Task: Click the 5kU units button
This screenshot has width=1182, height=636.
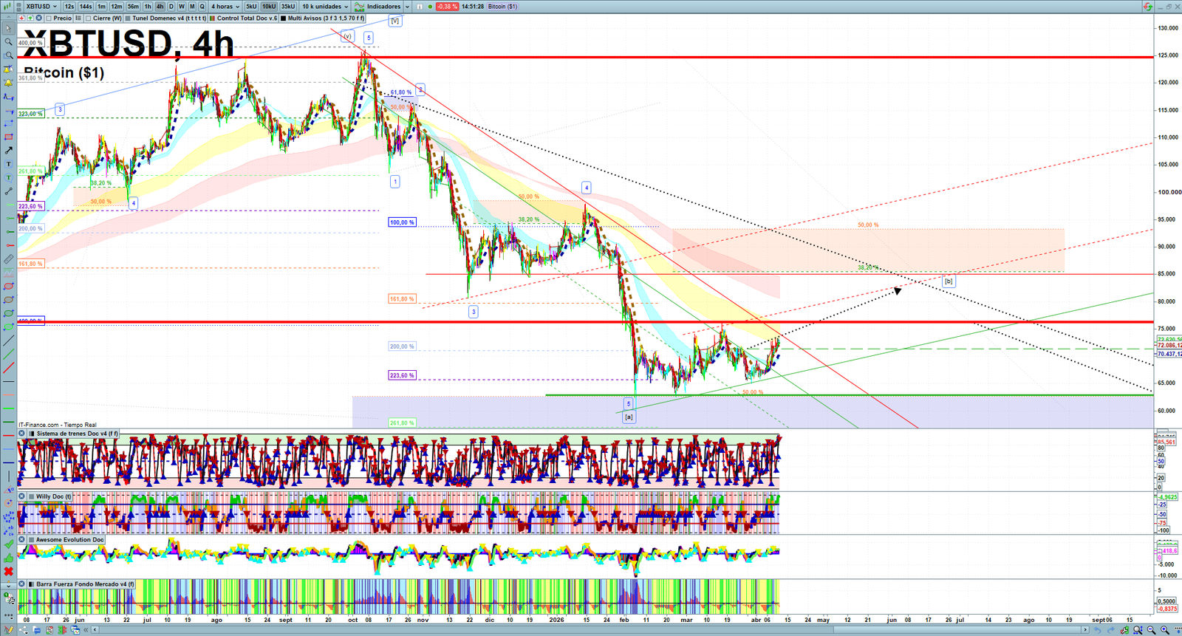Action: coord(251,7)
